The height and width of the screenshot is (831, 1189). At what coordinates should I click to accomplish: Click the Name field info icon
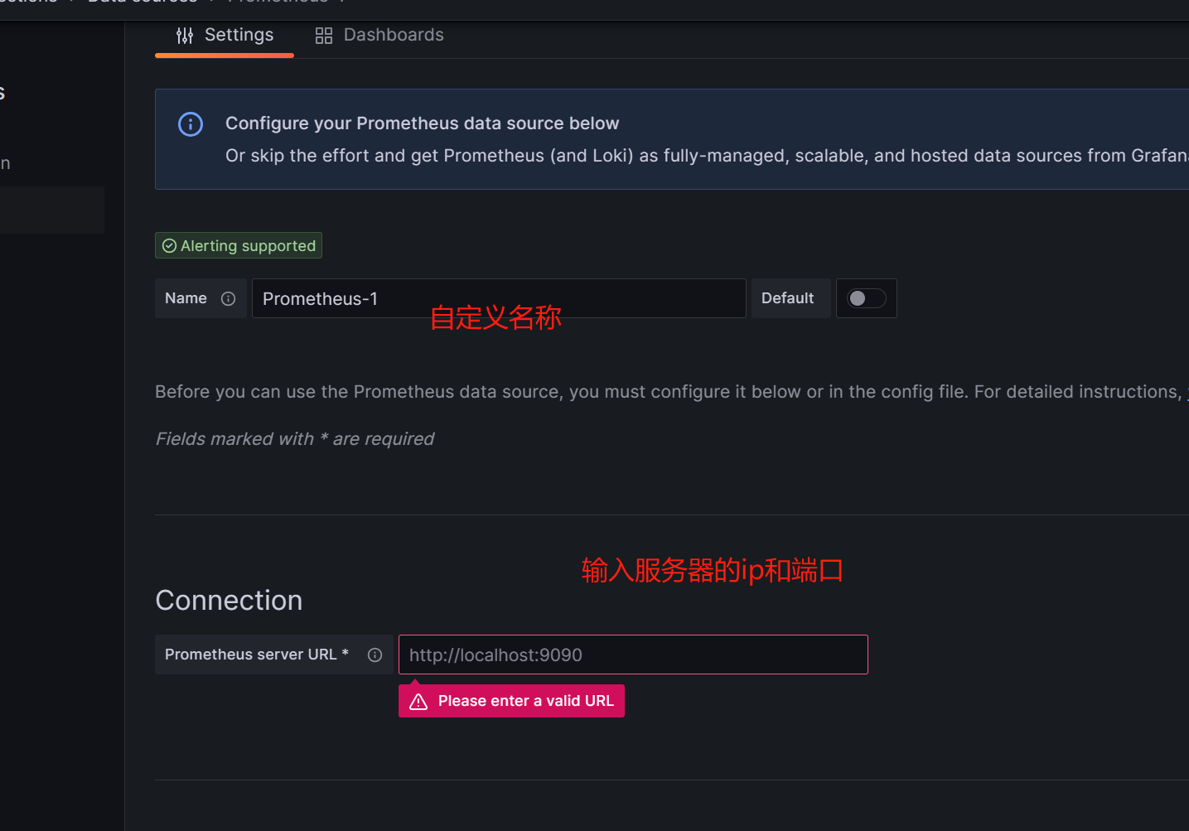pos(229,299)
